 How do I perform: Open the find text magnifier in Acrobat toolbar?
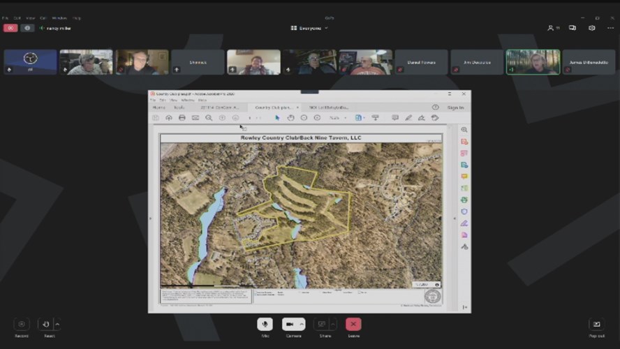(209, 118)
